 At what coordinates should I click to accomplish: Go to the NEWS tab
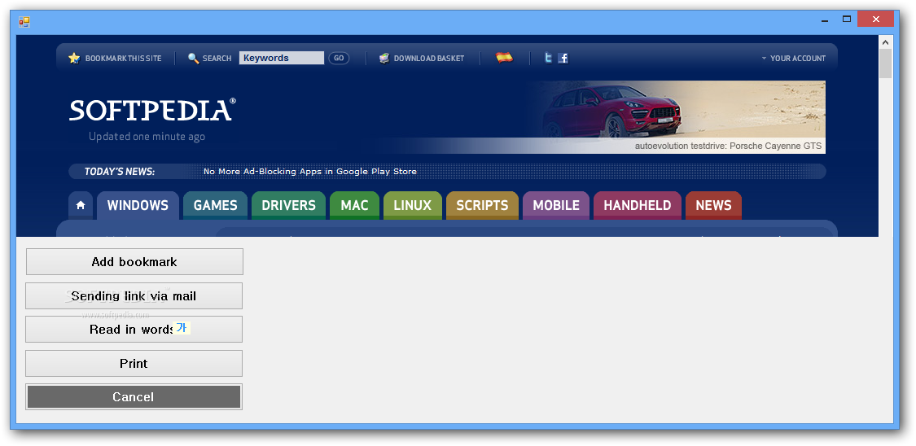[713, 205]
